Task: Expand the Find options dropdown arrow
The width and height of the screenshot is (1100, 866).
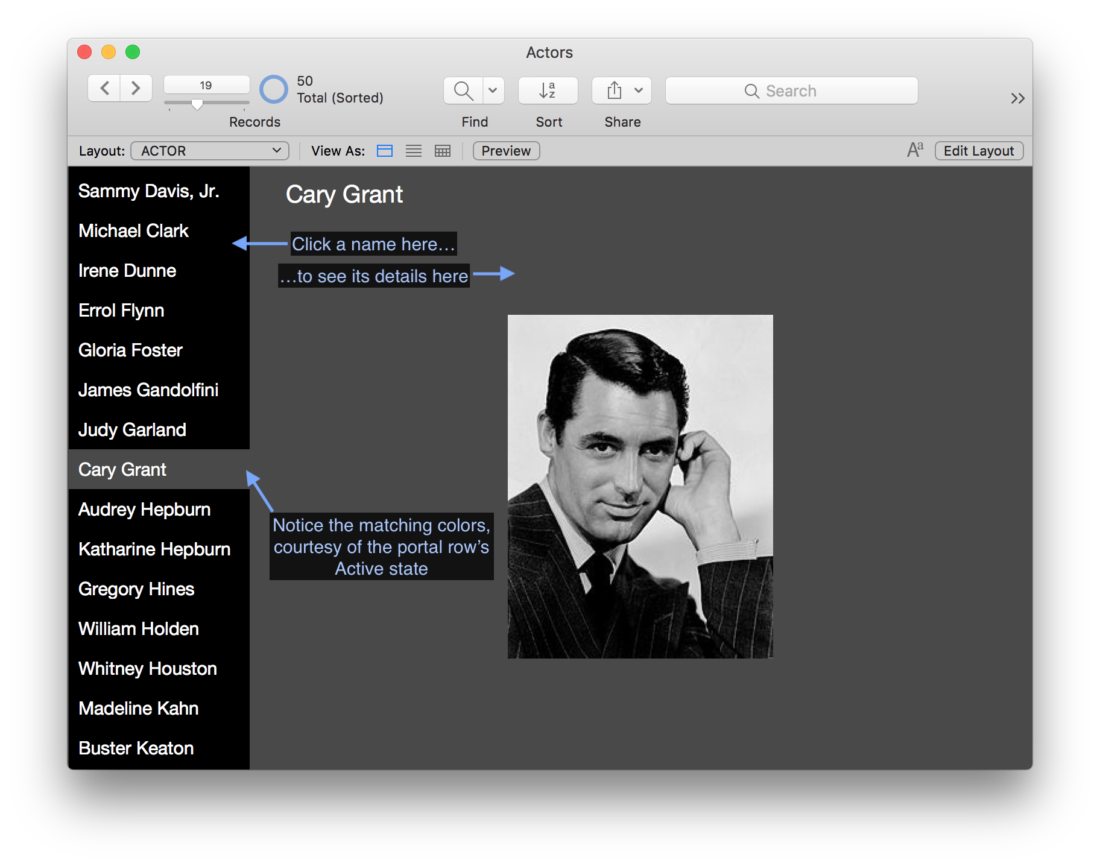Action: click(x=493, y=90)
